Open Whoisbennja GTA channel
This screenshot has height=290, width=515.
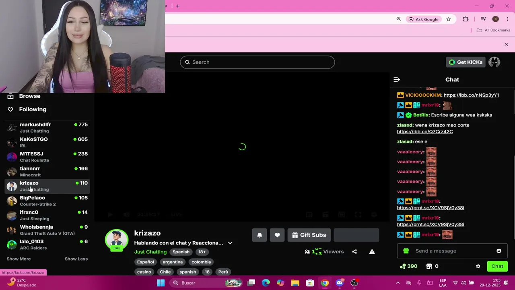click(47, 230)
